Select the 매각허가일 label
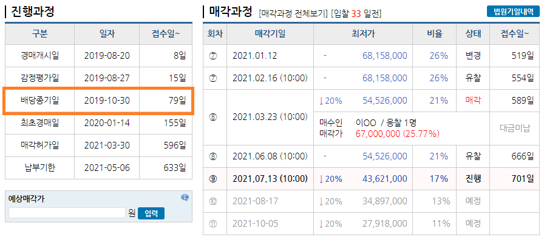This screenshot has height=237, width=544. pos(39,145)
